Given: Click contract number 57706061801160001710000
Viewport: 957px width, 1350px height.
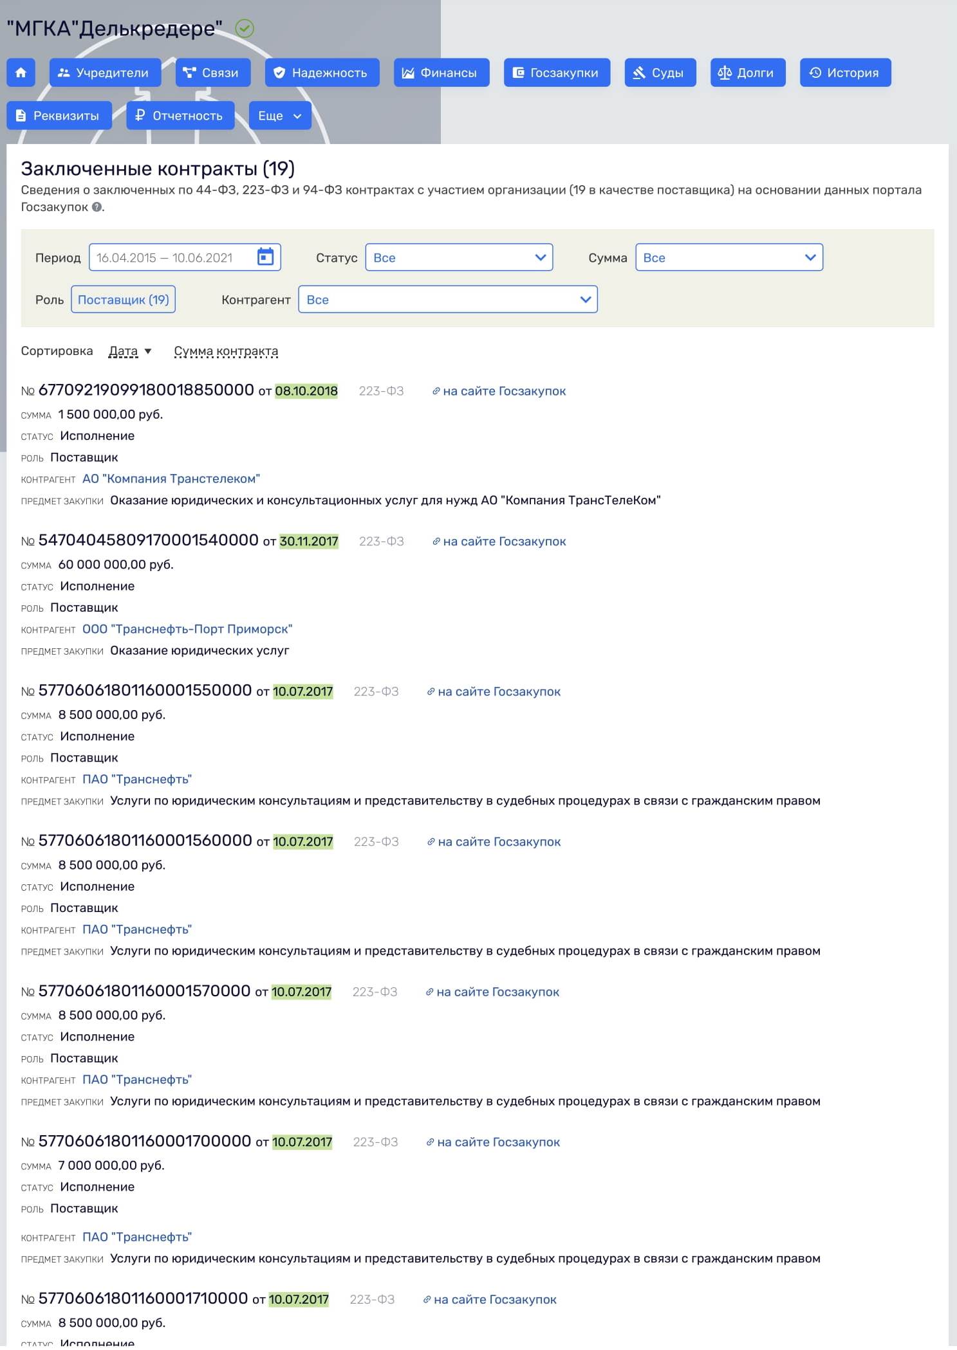Looking at the screenshot, I should tap(143, 1298).
